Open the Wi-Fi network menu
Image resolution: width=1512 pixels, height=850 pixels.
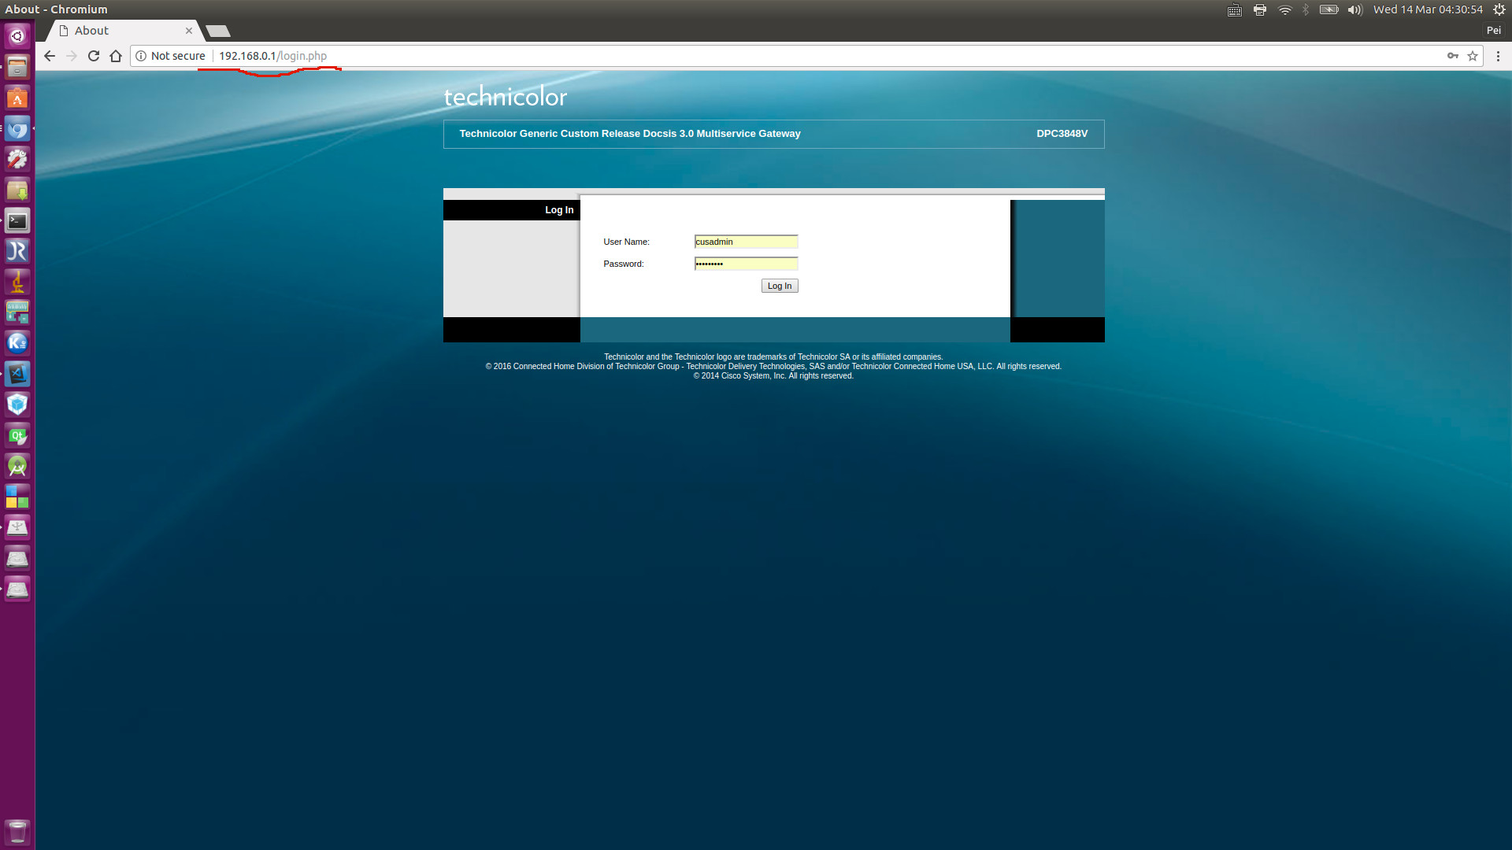(1284, 9)
